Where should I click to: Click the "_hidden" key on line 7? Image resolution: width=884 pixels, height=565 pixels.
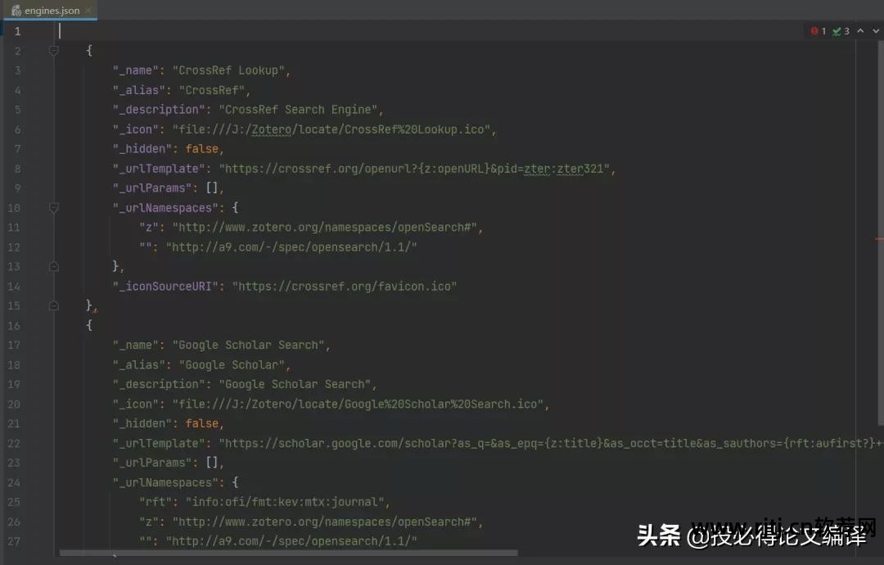tap(142, 149)
